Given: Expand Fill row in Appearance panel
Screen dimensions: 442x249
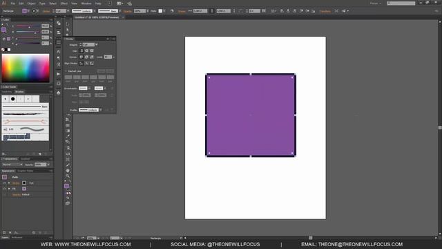Looking at the screenshot, I should pyautogui.click(x=9, y=189).
